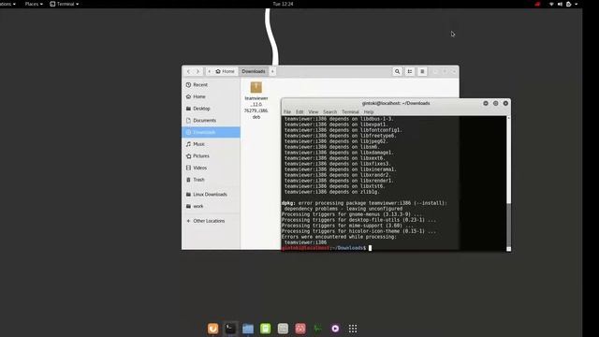Maximize the terminal window
This screenshot has height=337, width=599.
495,103
